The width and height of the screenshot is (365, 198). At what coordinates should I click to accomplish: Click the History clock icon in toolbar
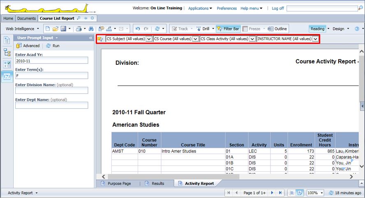pos(101,29)
